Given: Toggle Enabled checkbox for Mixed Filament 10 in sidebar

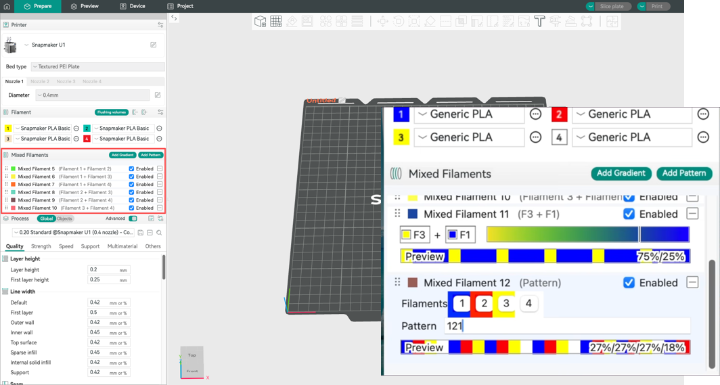Looking at the screenshot, I should click(x=131, y=208).
